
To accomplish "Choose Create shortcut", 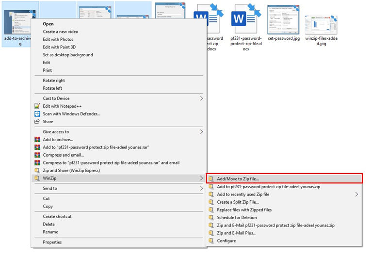I will pyautogui.click(x=57, y=216).
